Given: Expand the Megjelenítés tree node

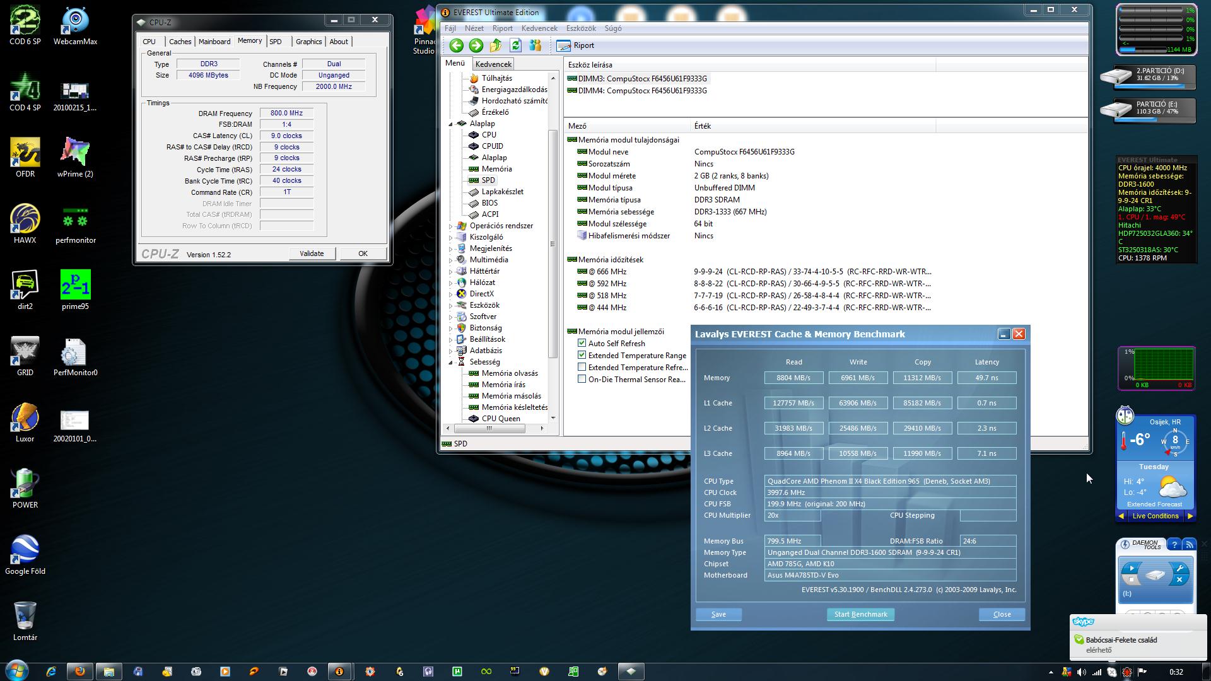Looking at the screenshot, I should pyautogui.click(x=451, y=249).
